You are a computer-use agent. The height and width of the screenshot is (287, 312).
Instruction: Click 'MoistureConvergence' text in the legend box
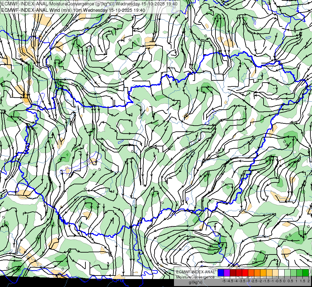(195, 277)
